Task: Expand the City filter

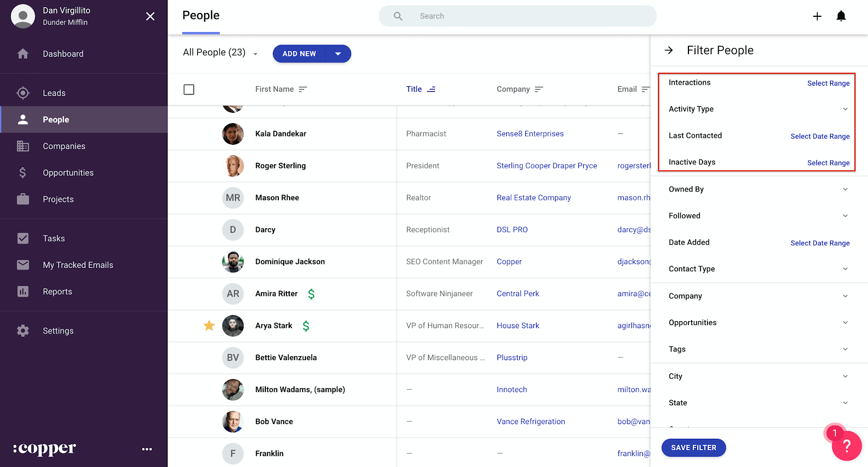Action: [x=845, y=376]
